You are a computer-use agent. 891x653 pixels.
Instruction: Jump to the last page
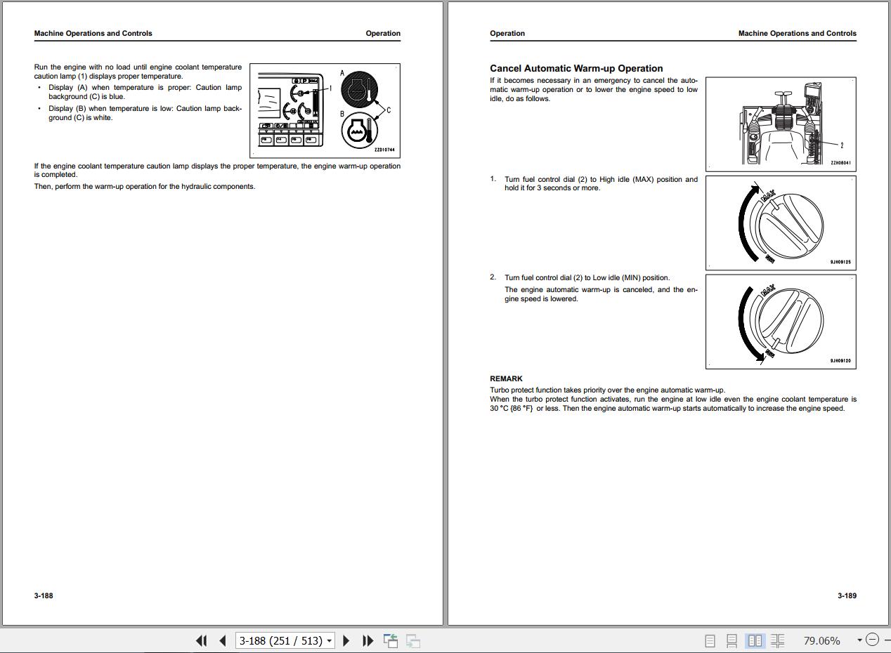pos(367,640)
